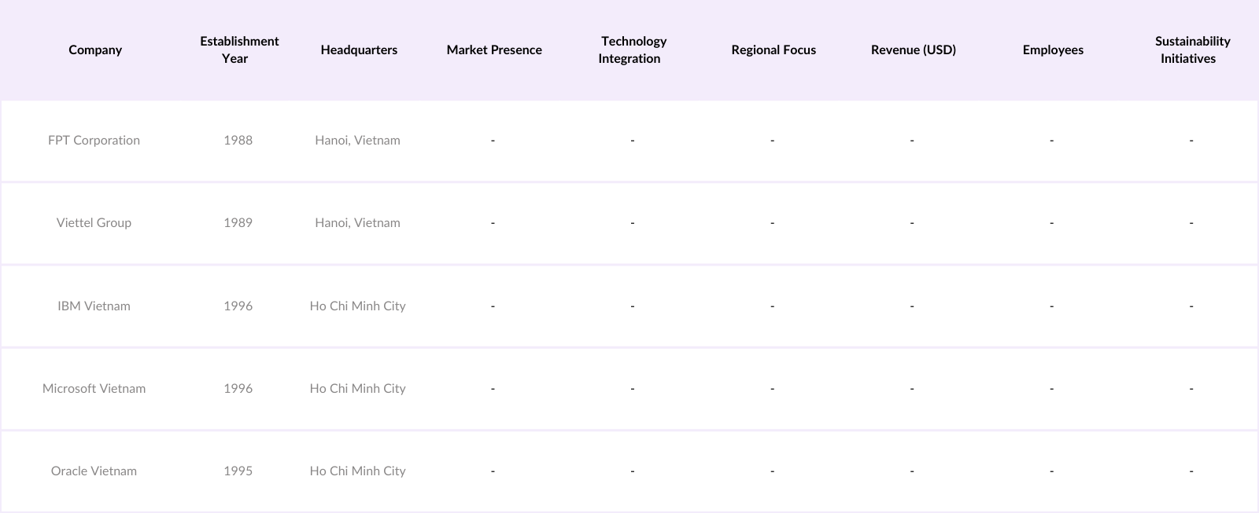Select the Sustainability Initiatives header
Viewport: 1259px width, 513px height.
click(1191, 49)
